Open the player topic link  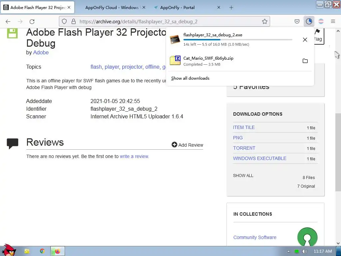tap(112, 67)
